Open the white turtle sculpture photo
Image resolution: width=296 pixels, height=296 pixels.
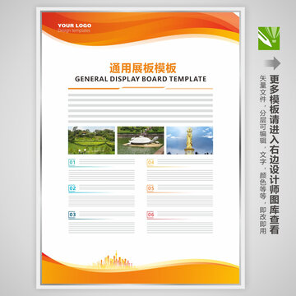141,141
